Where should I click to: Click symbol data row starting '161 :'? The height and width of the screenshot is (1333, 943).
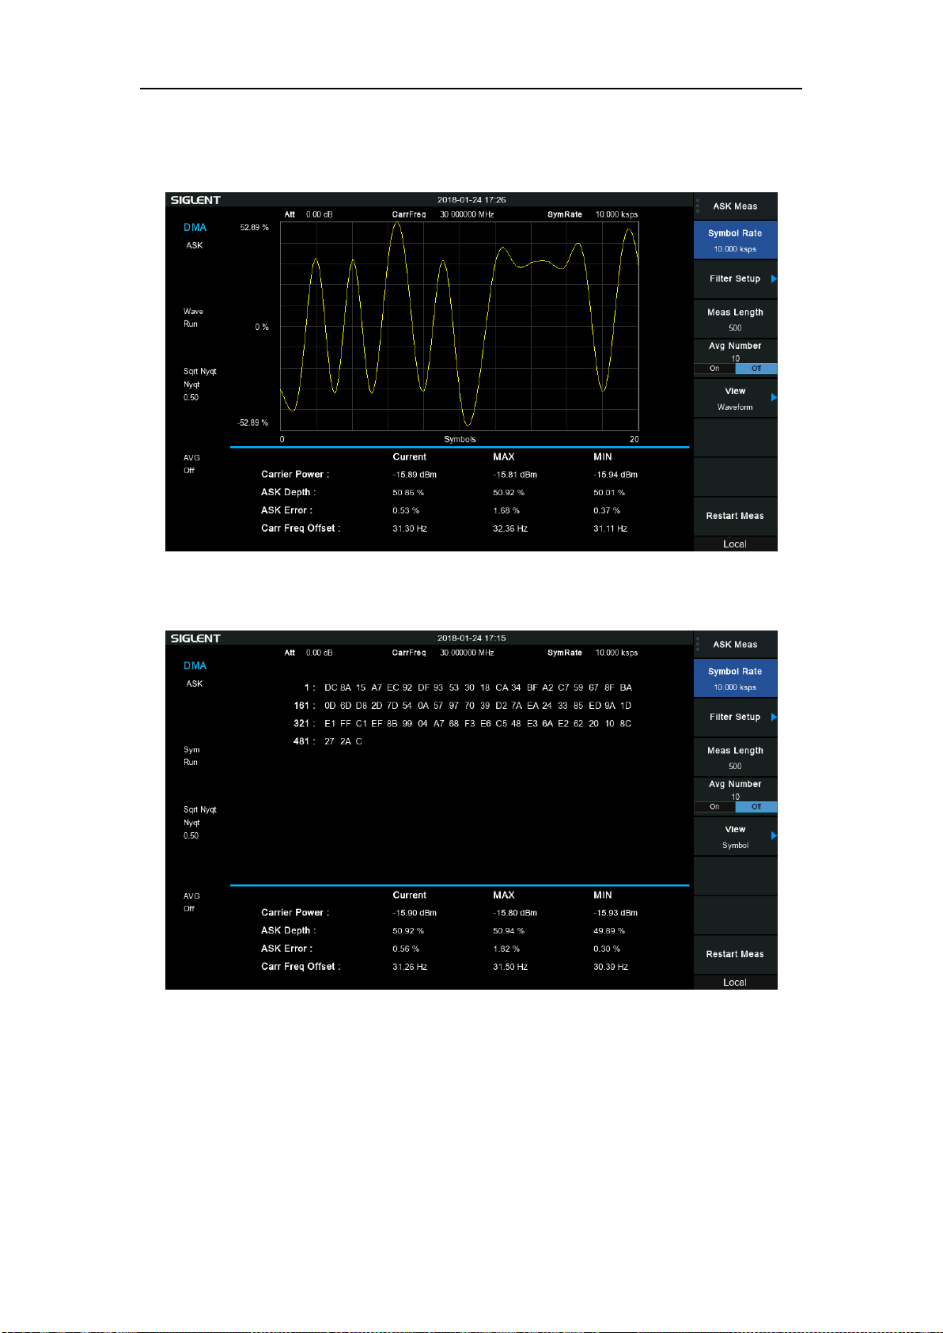pyautogui.click(x=463, y=706)
